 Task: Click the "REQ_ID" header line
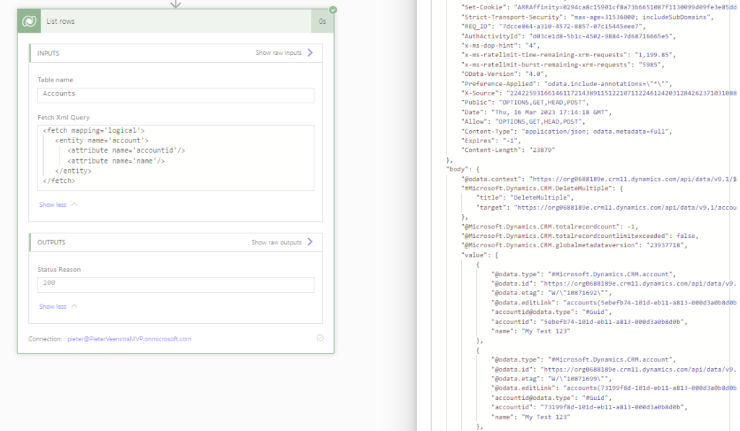(x=553, y=27)
